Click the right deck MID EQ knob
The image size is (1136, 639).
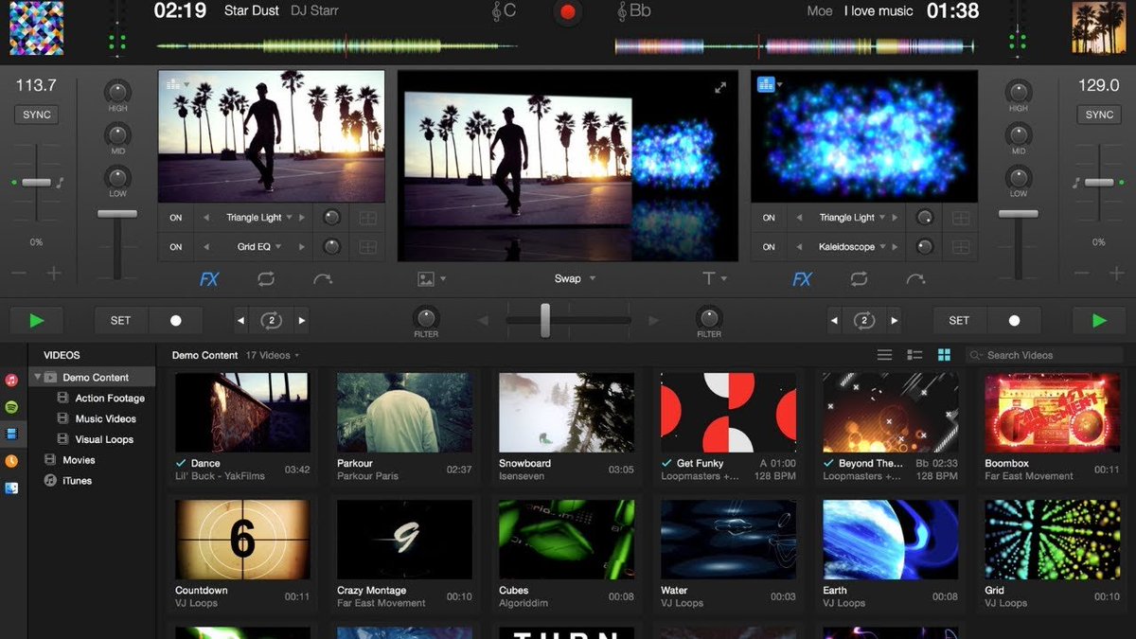[x=1019, y=134]
